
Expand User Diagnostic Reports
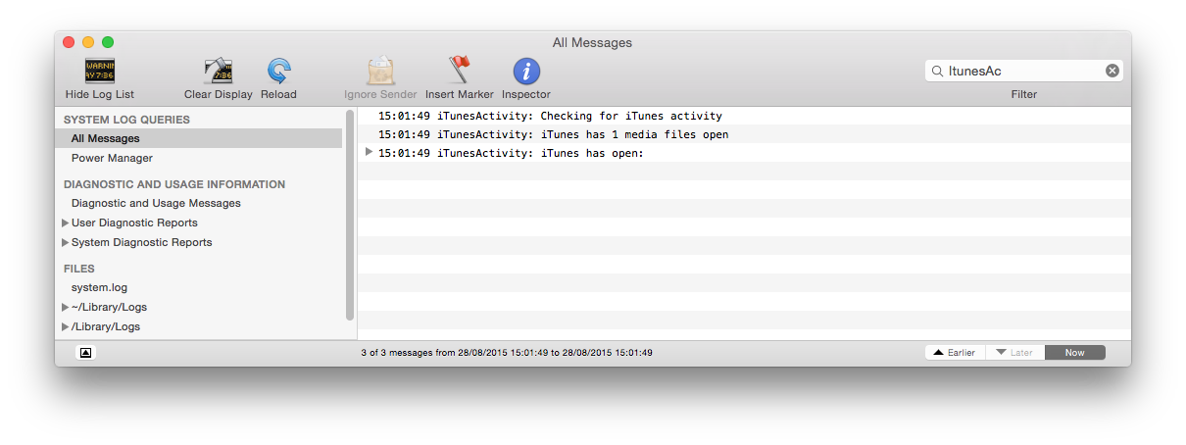(66, 223)
